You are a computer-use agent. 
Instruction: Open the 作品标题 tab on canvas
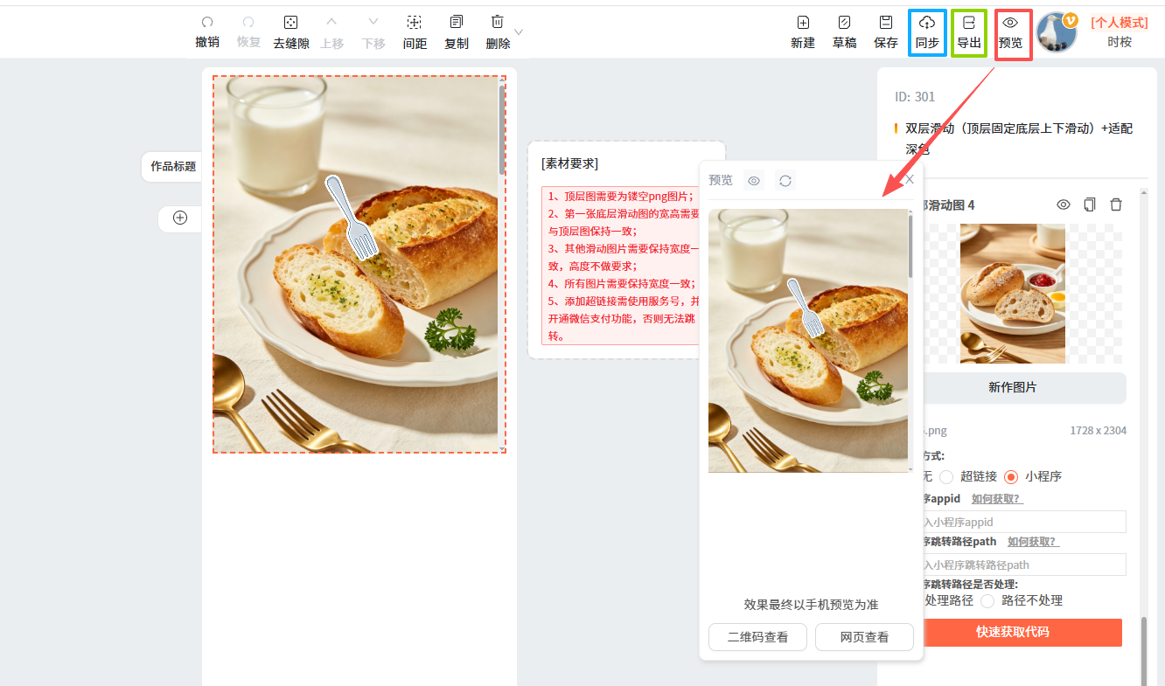(173, 166)
